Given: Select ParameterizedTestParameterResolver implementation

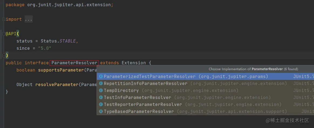Looking at the screenshot, I should tap(205, 76).
